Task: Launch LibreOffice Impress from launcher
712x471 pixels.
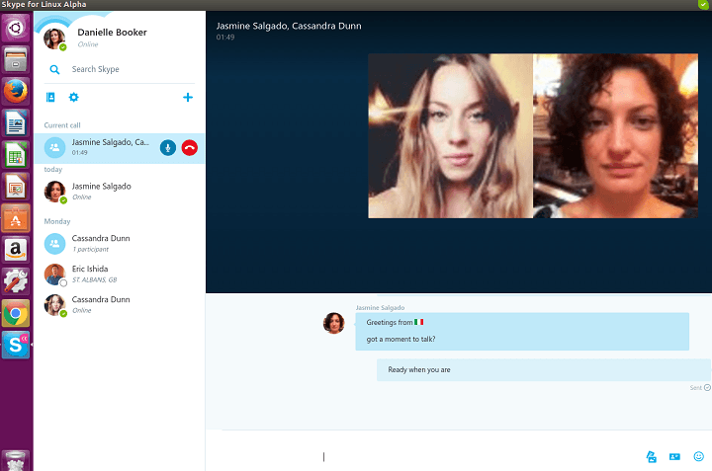Action: click(x=16, y=187)
